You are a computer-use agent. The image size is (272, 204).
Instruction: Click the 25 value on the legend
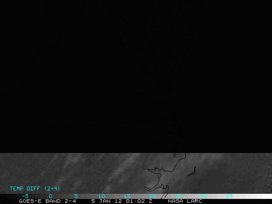coord(178,196)
